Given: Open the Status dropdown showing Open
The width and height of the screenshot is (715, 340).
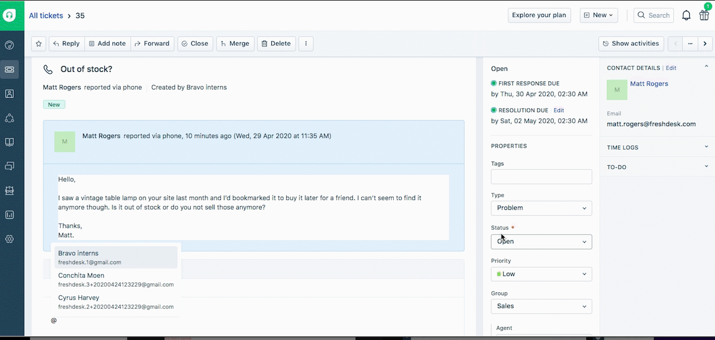Looking at the screenshot, I should 541,241.
